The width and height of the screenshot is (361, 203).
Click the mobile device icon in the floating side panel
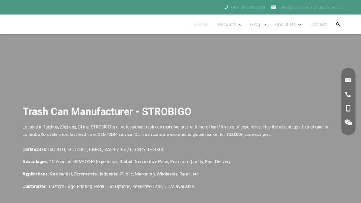(x=348, y=108)
